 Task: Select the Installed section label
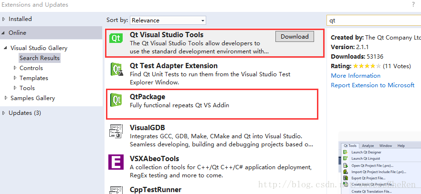(20, 19)
